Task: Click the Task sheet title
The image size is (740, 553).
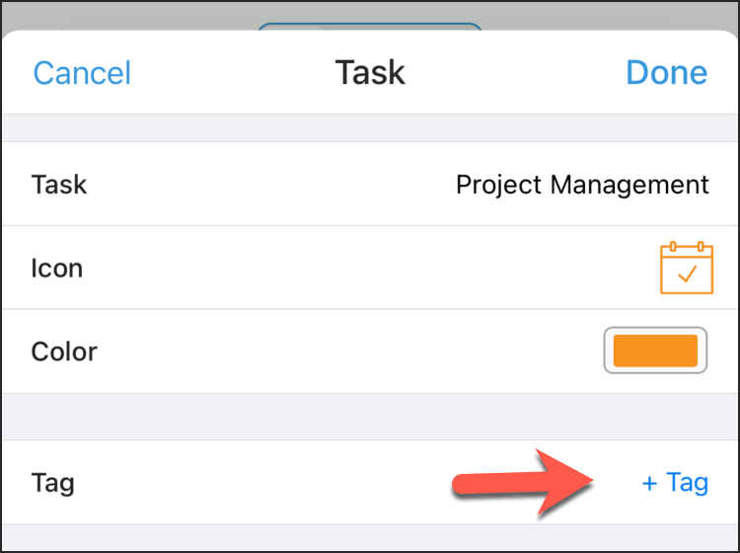Action: pyautogui.click(x=370, y=73)
